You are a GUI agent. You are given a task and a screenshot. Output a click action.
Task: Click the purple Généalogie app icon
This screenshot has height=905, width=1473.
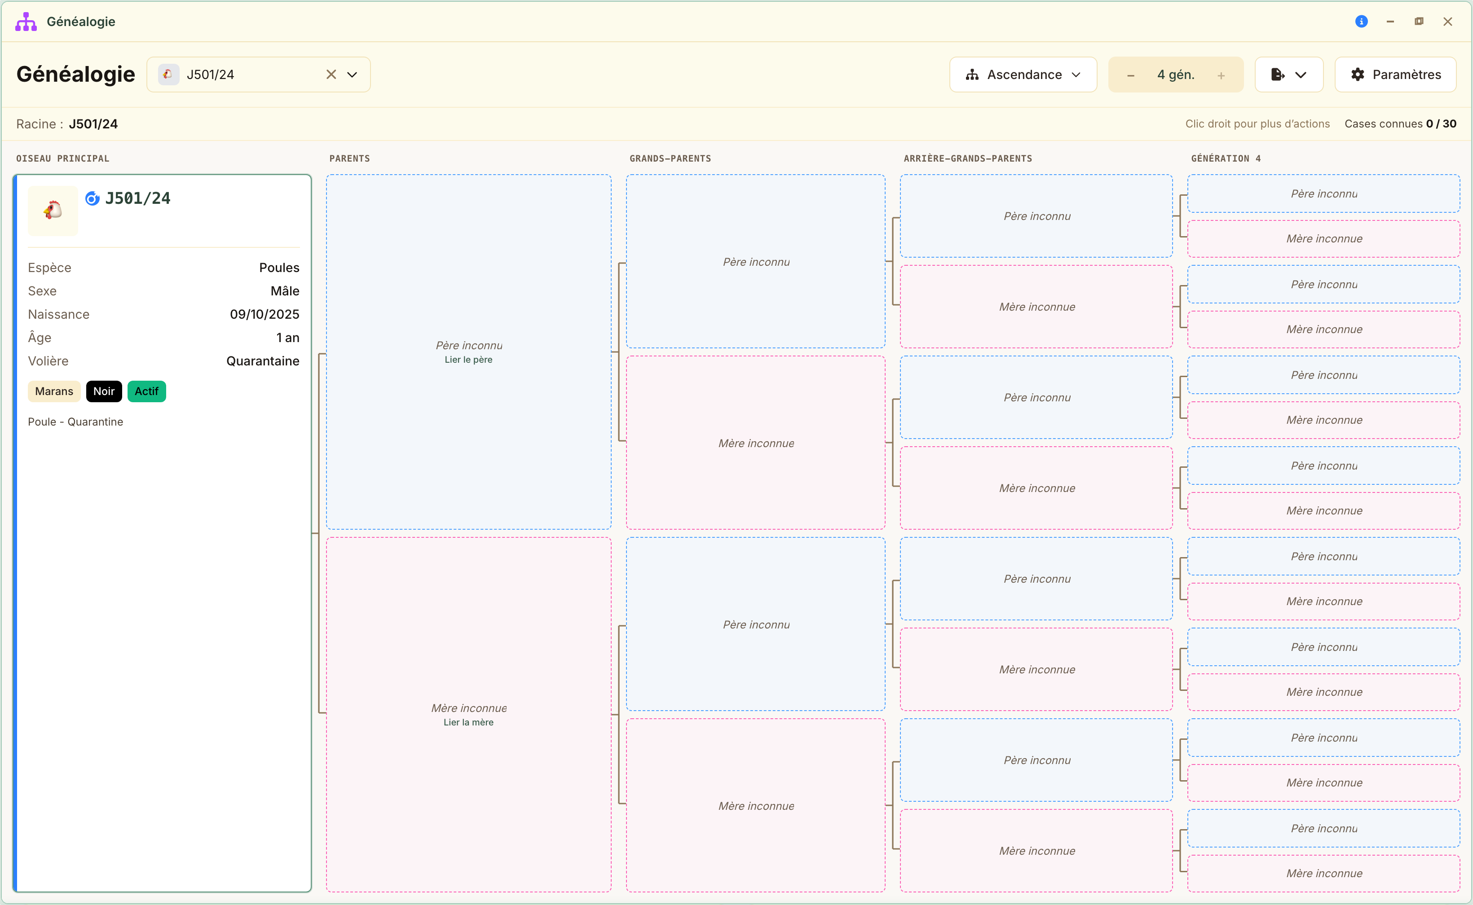[26, 22]
